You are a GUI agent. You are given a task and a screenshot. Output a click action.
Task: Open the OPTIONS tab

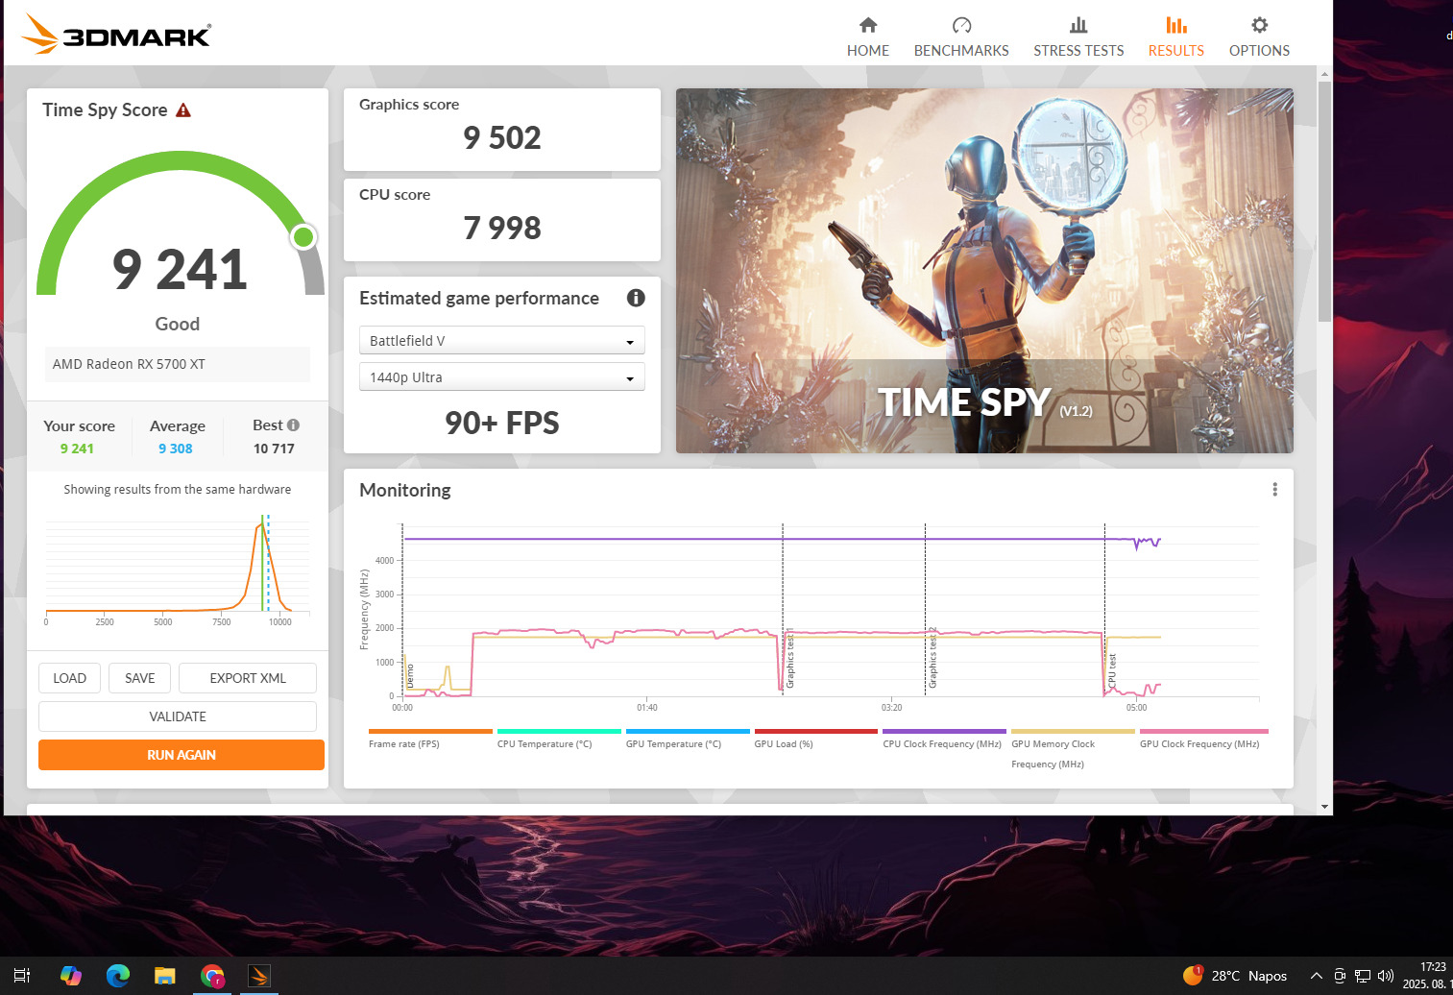pyautogui.click(x=1259, y=36)
